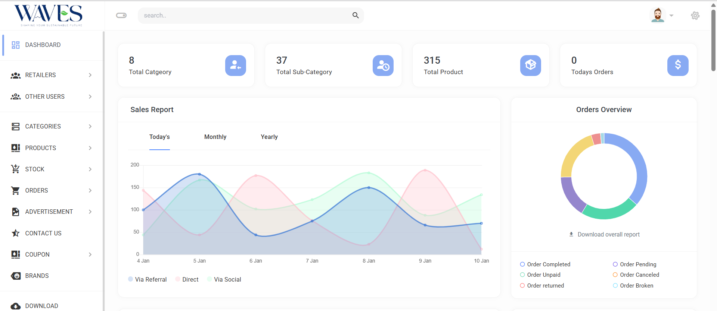Viewport: 717px width, 311px height.
Task: Open the user avatar dropdown arrow
Action: pyautogui.click(x=671, y=16)
